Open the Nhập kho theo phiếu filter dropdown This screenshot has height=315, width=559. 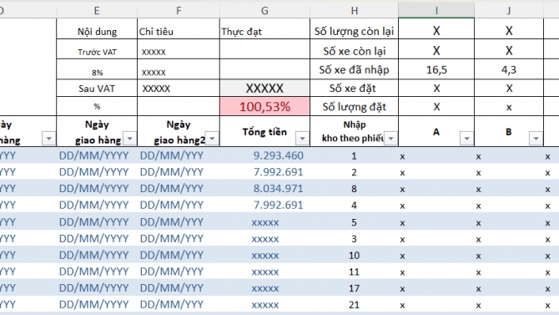[390, 138]
